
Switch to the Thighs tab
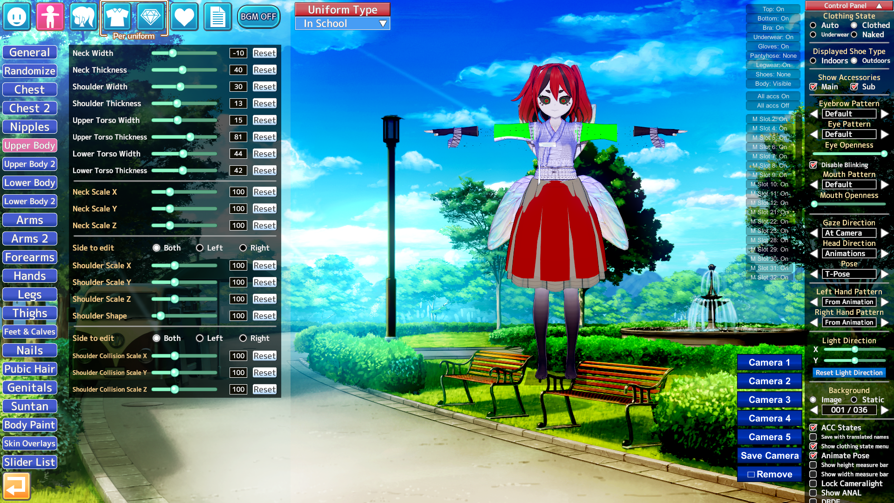pyautogui.click(x=30, y=313)
